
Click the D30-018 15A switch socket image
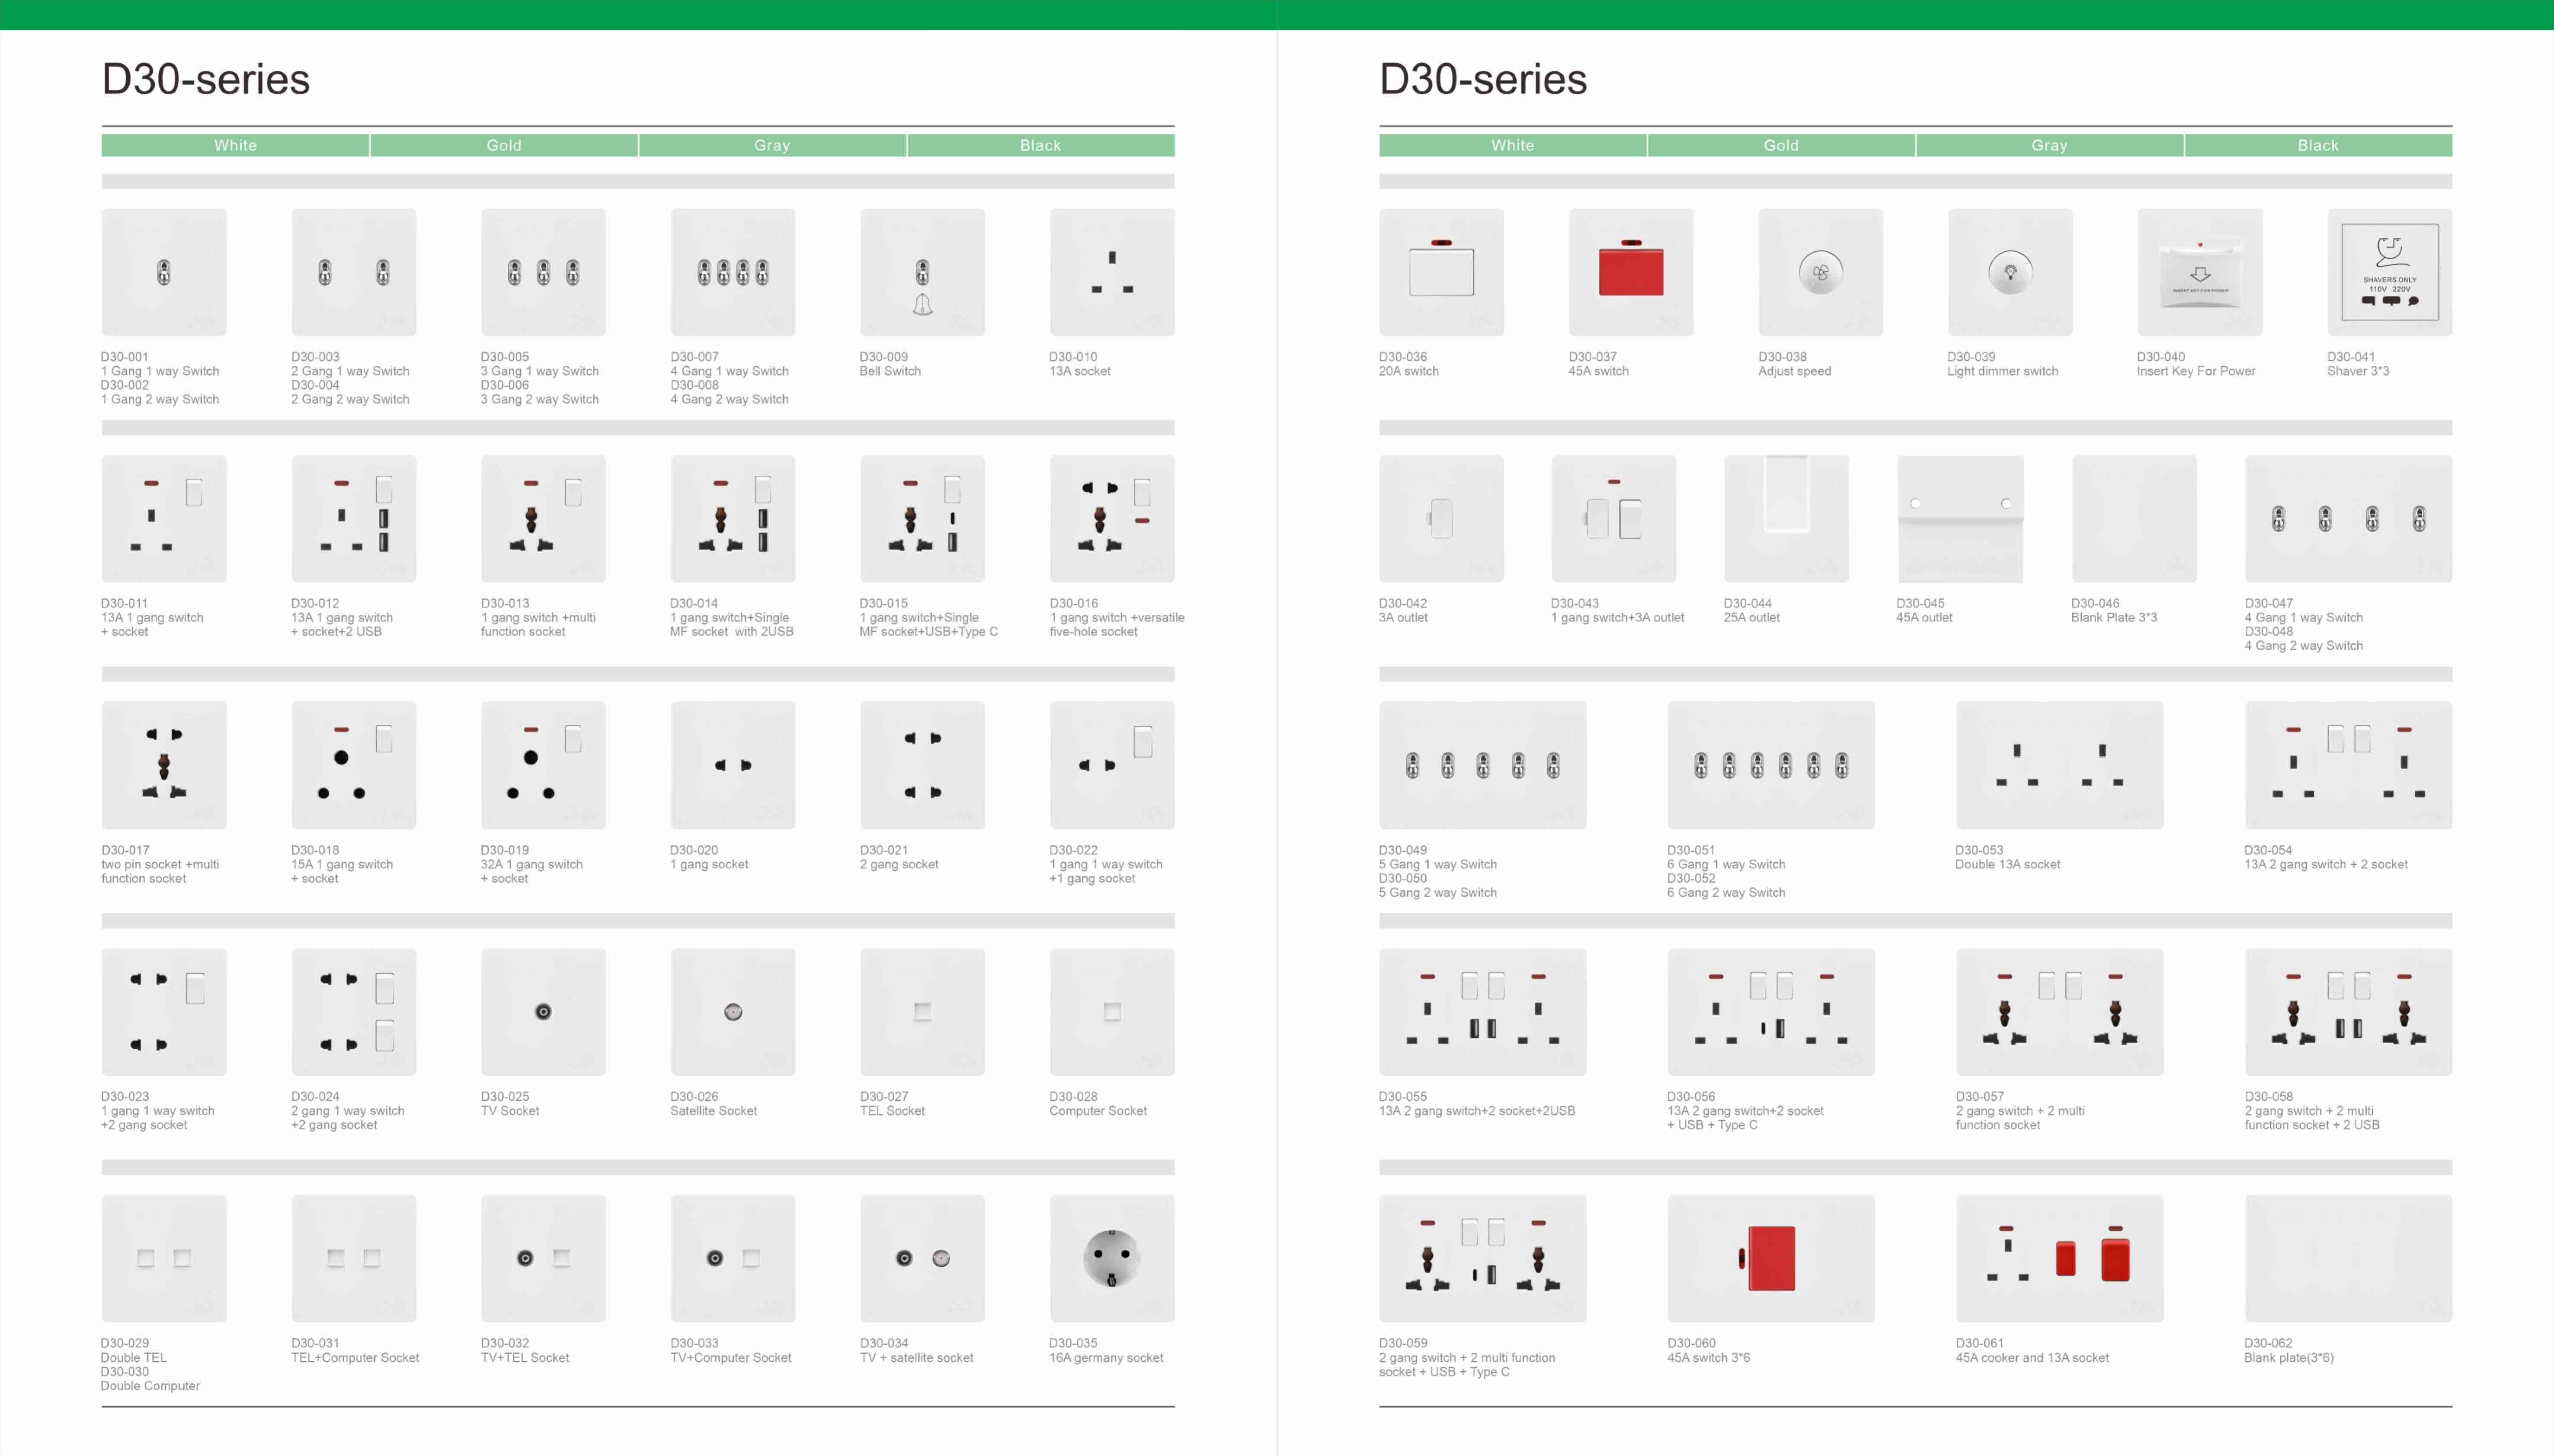(x=354, y=765)
